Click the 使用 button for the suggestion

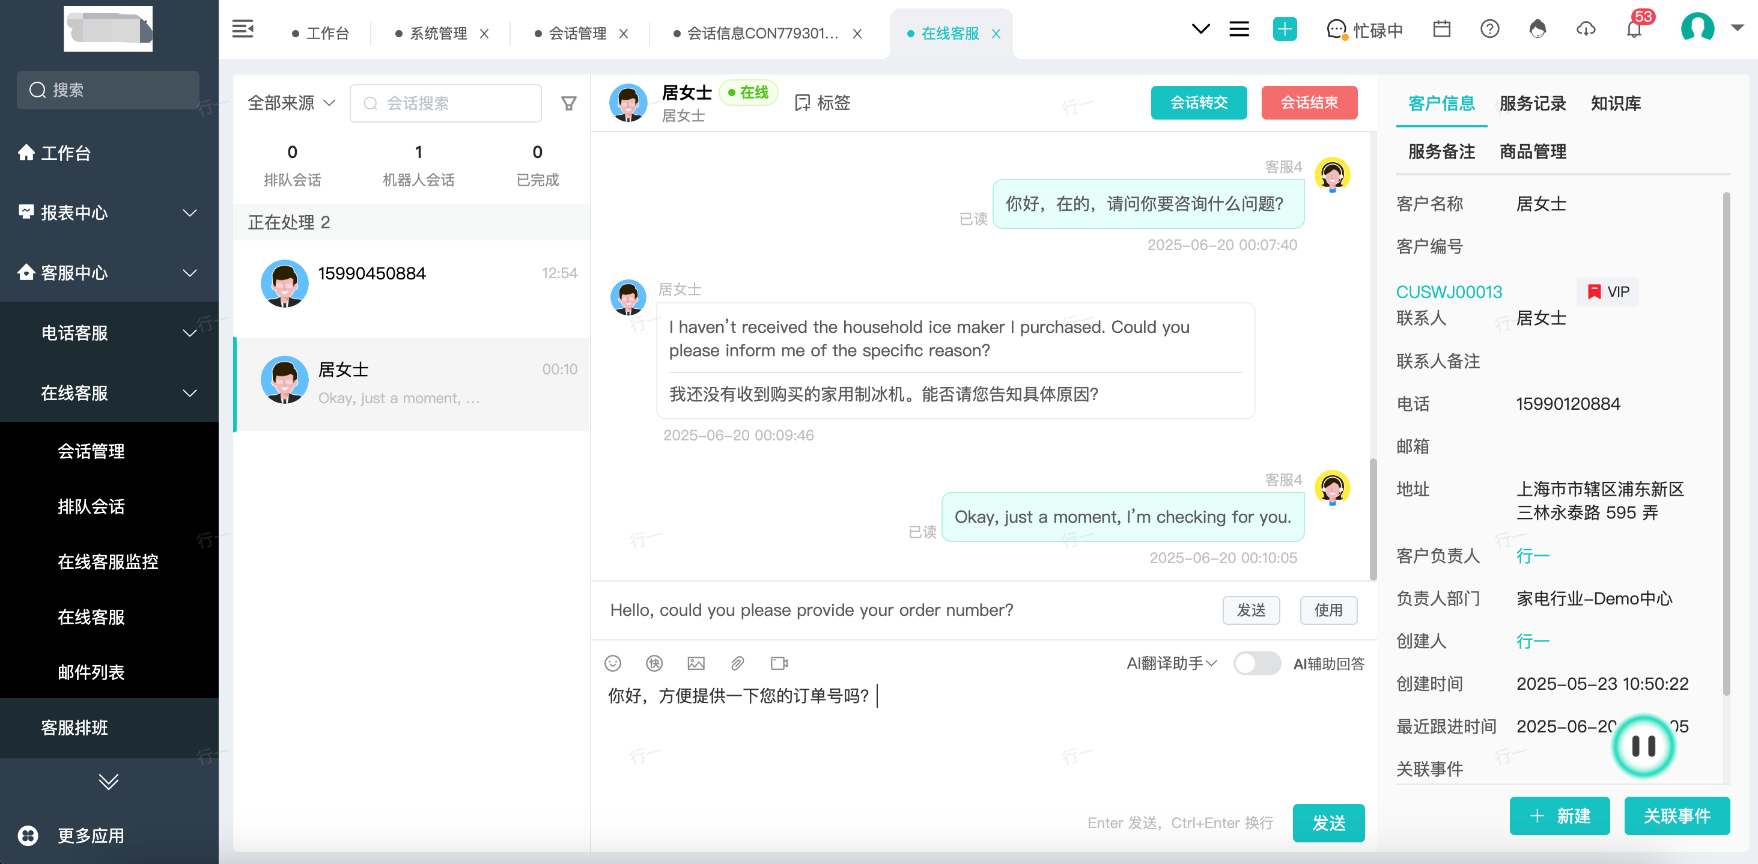pos(1328,610)
